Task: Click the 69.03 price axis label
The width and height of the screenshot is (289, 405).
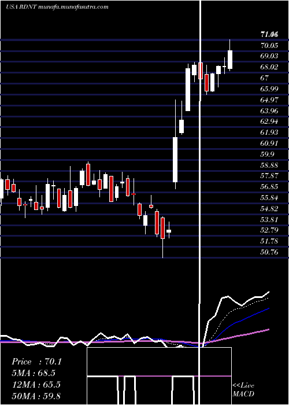Action: click(x=270, y=56)
